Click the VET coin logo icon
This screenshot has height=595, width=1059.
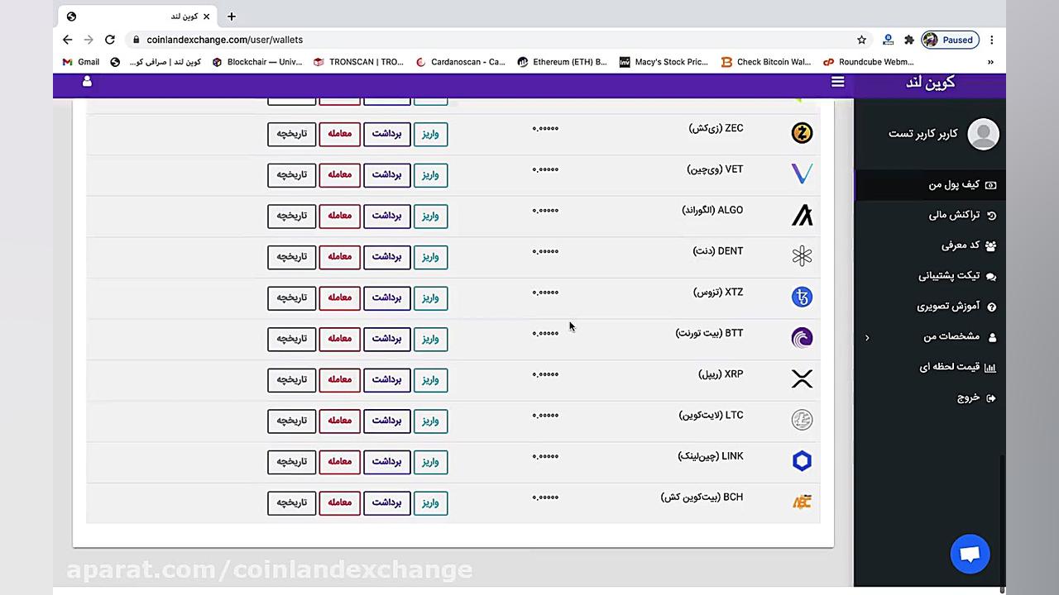[802, 174]
